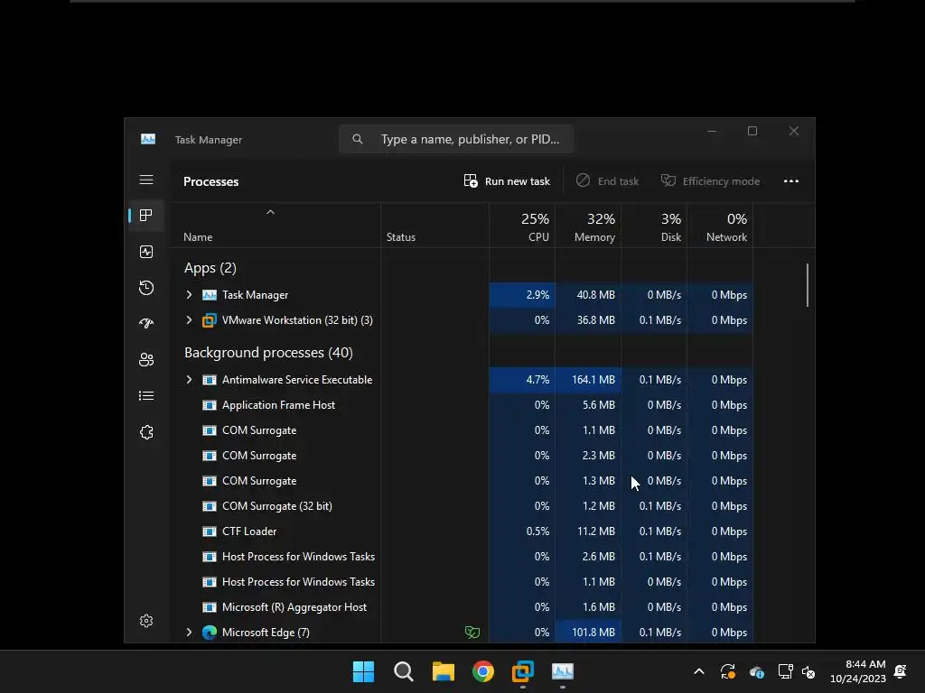Viewport: 925px width, 693px height.
Task: Click the Antimalware Service Executable icon
Action: [x=210, y=380]
